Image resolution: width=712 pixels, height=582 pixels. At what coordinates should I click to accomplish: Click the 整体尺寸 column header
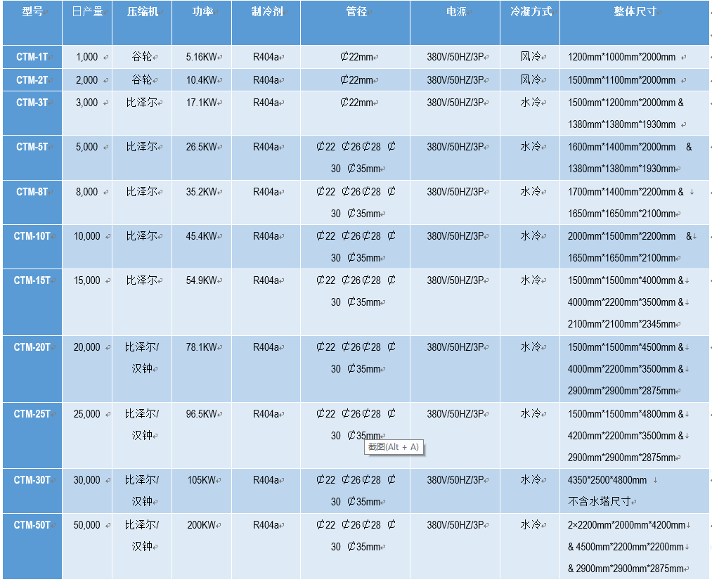634,12
